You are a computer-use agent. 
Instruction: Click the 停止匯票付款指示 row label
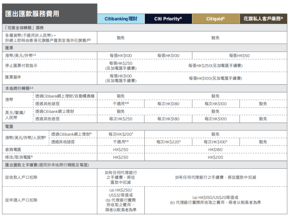pos(21,66)
